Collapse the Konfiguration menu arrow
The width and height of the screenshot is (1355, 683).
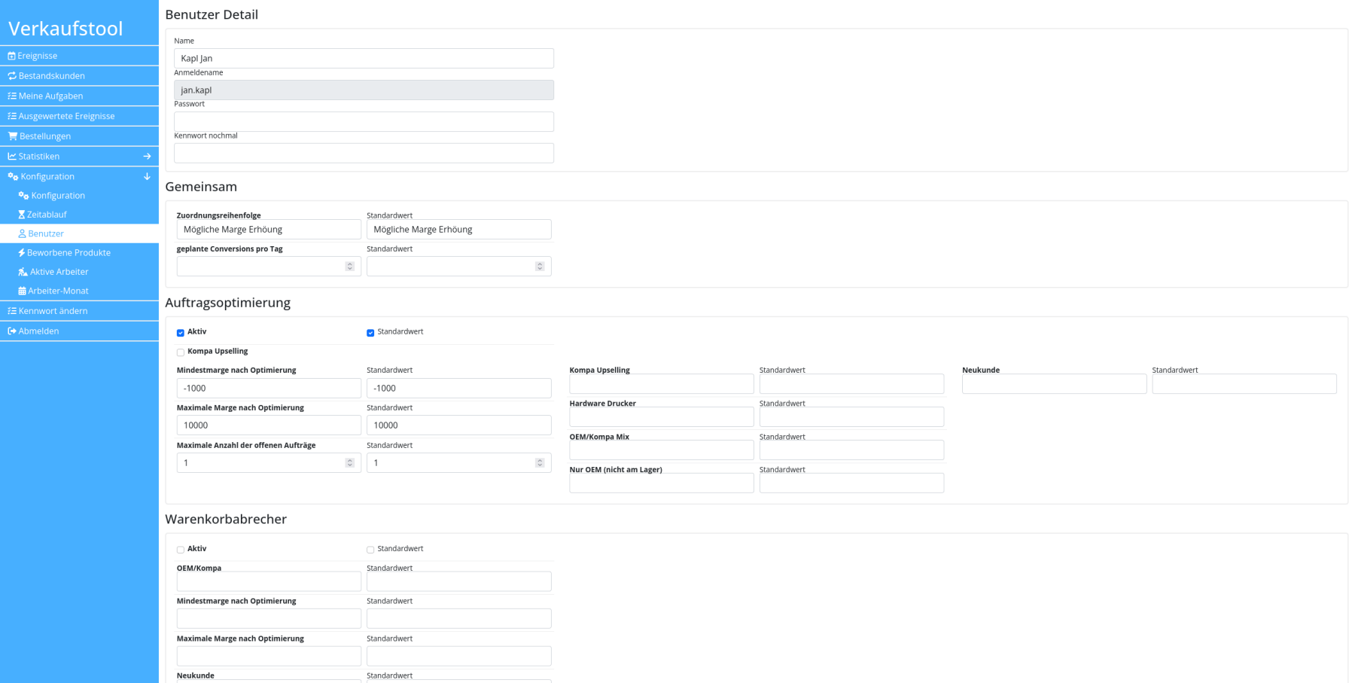[147, 177]
